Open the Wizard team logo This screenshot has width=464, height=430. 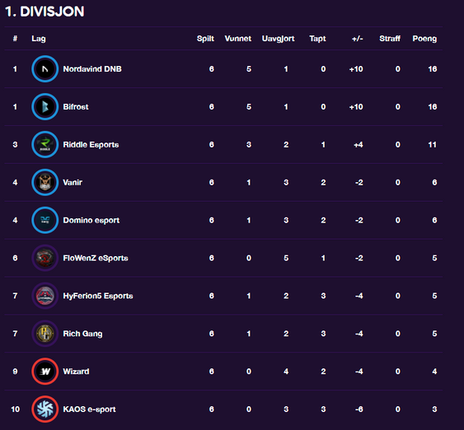point(45,372)
